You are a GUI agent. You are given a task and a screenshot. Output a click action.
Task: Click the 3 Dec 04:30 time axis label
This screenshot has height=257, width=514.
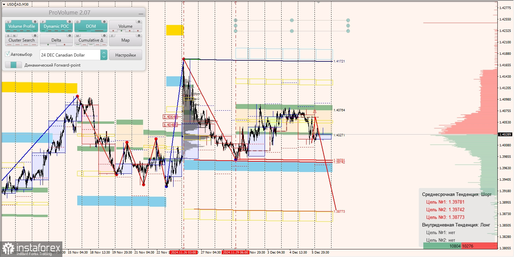point(276,252)
